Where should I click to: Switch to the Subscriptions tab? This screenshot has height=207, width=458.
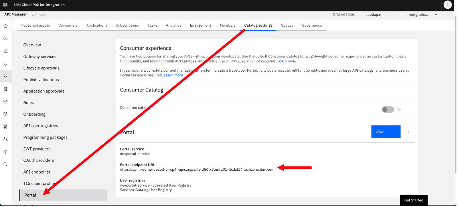127,25
